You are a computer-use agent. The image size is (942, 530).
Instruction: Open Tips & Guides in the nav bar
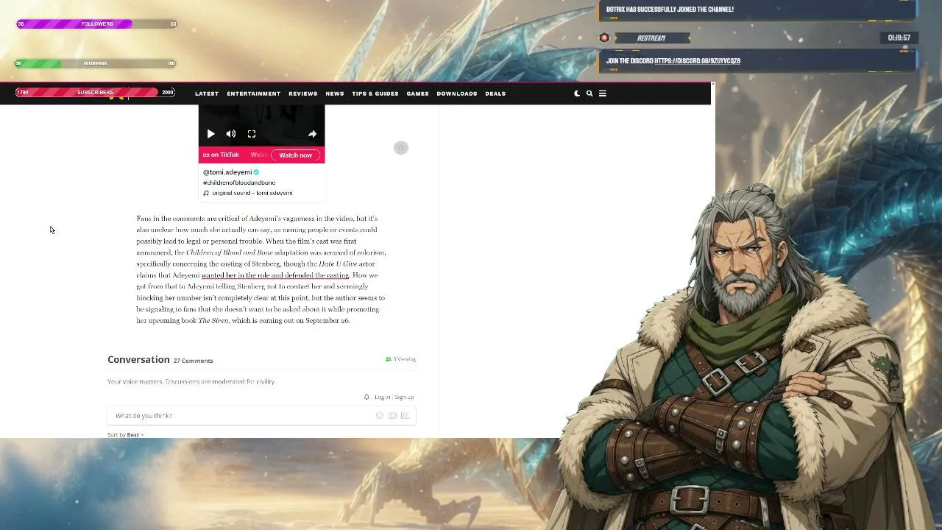(x=375, y=93)
